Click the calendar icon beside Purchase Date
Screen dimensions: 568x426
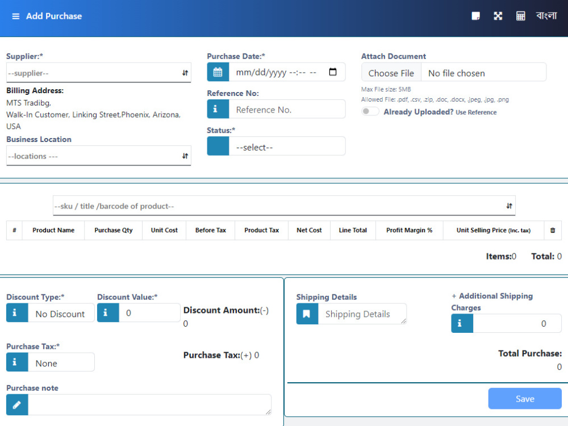click(218, 72)
